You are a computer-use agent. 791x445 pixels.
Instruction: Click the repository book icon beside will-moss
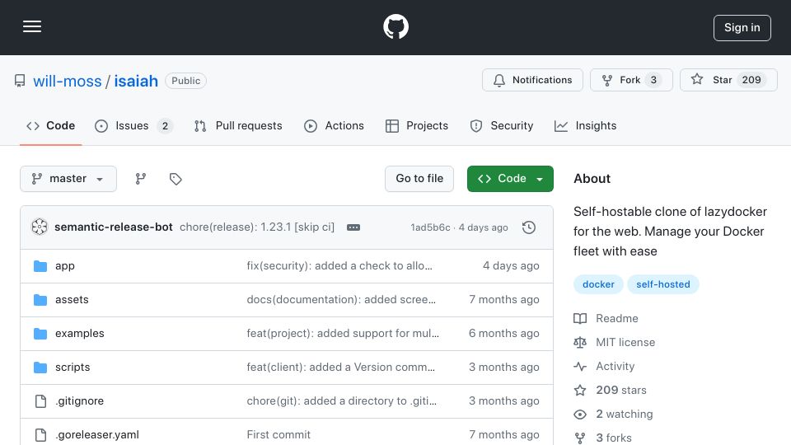coord(20,81)
